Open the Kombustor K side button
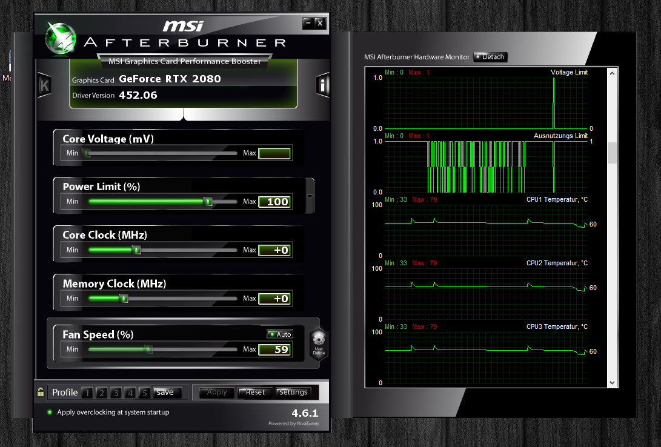This screenshot has height=447, width=661. tap(44, 85)
